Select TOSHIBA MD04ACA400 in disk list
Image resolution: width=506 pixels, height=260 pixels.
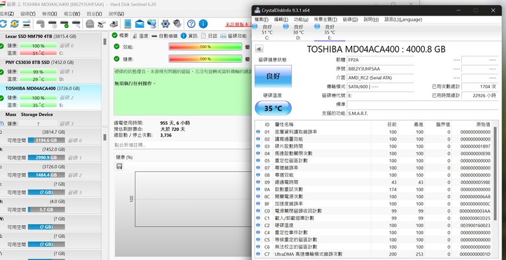point(51,97)
